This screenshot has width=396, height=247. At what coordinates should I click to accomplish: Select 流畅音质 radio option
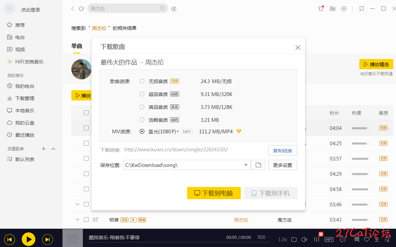[142, 119]
